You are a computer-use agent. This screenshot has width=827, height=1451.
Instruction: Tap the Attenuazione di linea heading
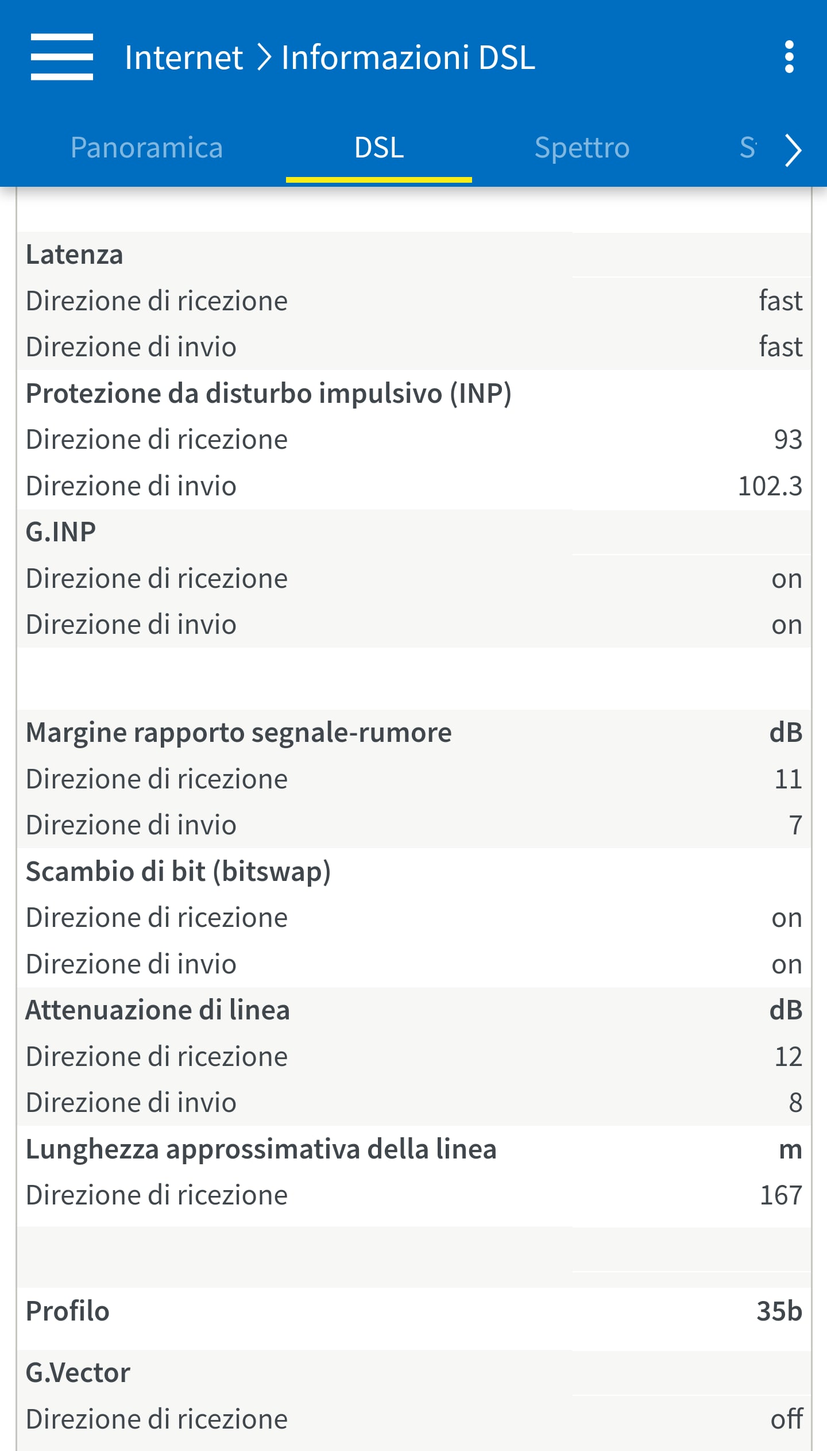pos(158,1010)
